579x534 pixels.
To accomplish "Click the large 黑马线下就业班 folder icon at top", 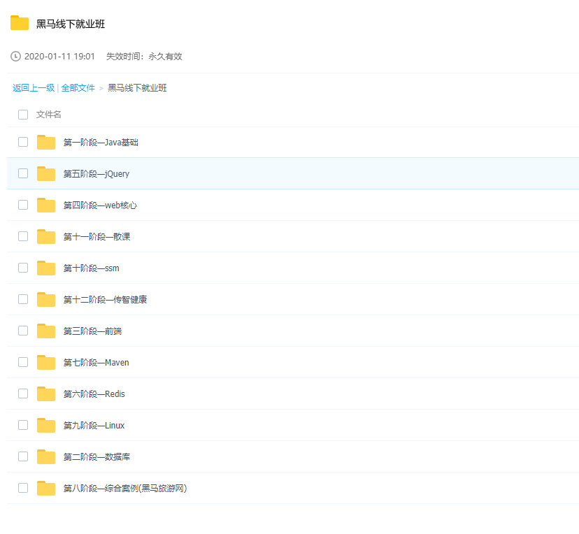I will pos(20,23).
